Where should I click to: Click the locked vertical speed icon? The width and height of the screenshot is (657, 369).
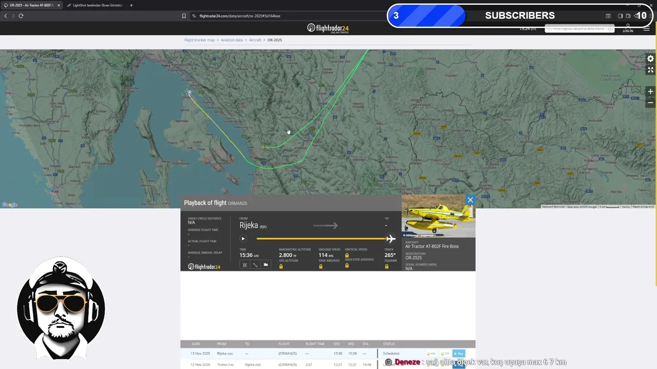[x=347, y=255]
